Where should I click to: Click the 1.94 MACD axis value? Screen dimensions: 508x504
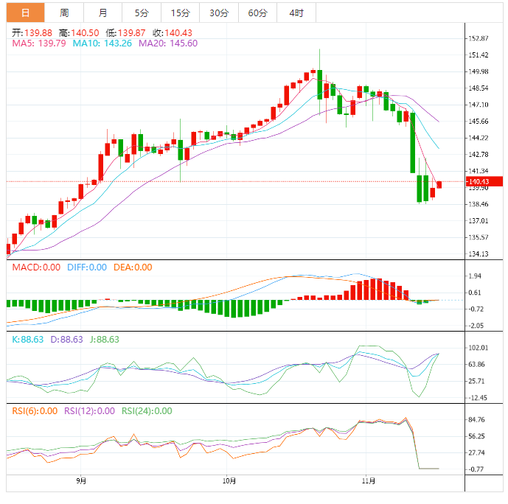coord(475,276)
